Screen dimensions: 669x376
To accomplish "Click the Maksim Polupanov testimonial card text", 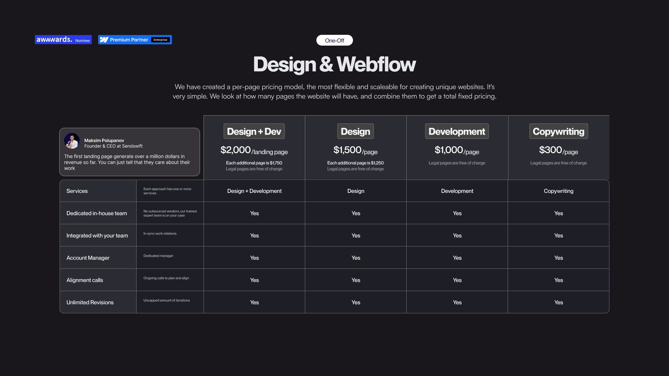I will 127,162.
